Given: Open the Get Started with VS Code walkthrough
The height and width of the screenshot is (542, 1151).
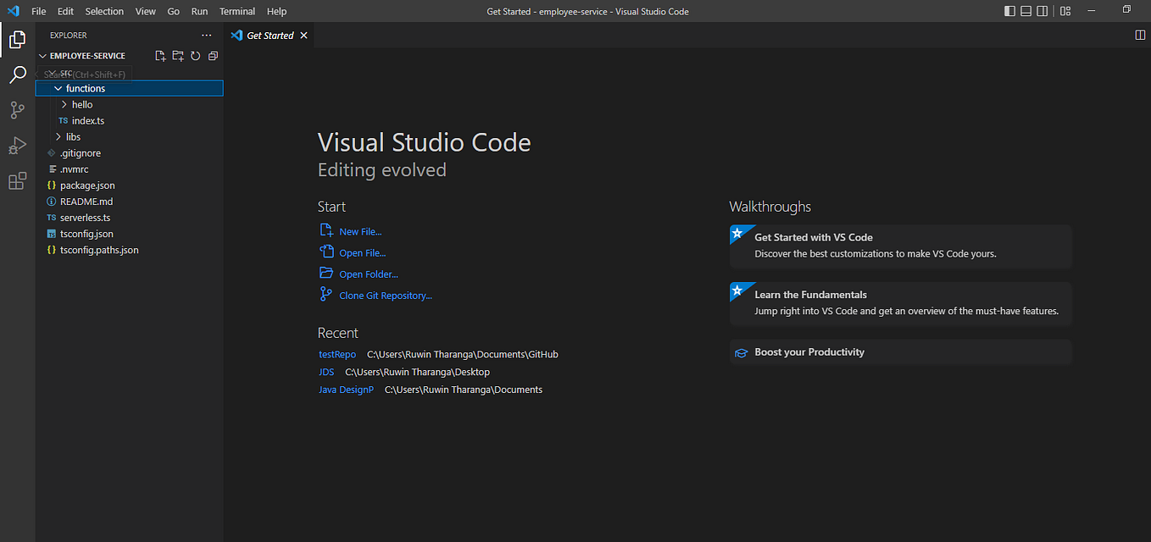Looking at the screenshot, I should (x=901, y=246).
